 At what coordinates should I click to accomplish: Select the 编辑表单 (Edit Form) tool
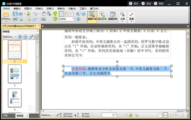pyautogui.click(x=113, y=16)
